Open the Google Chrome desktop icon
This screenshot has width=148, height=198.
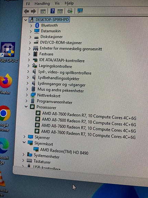click(x=5, y=118)
